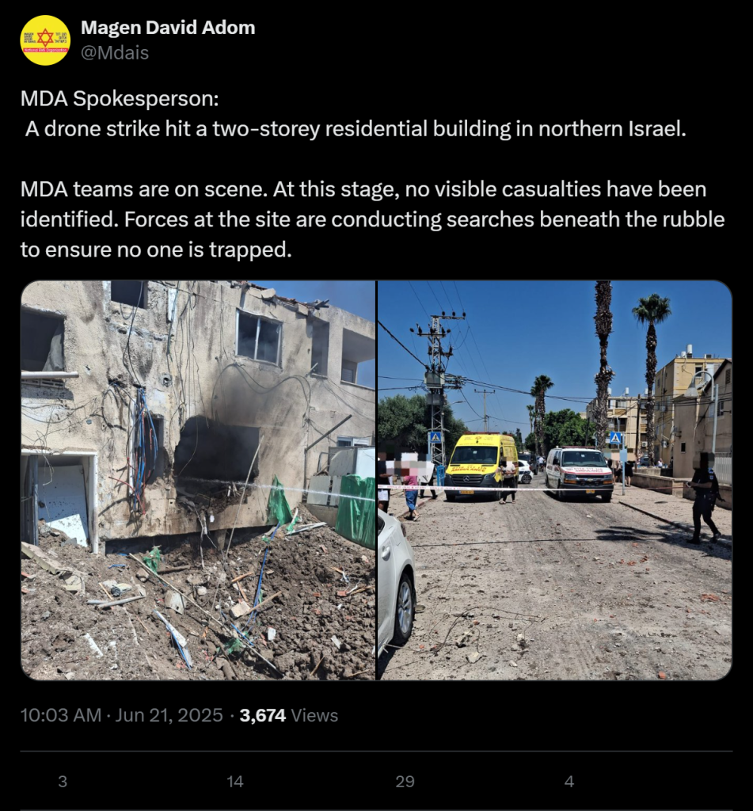
Task: Click the 10:03 AM timestamp
Action: (60, 715)
